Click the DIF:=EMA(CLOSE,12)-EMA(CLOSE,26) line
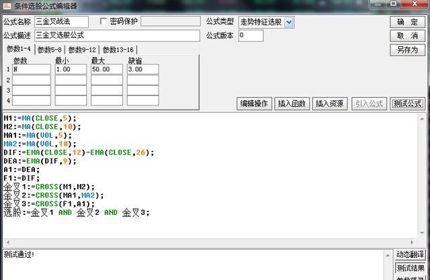This screenshot has width=430, height=280. [79, 152]
